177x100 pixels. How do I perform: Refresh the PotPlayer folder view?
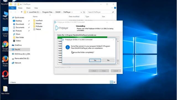(84, 12)
